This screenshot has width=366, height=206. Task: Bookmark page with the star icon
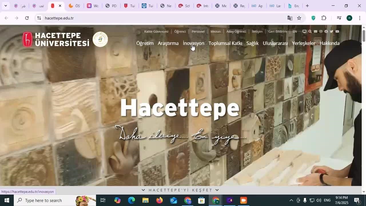click(299, 18)
